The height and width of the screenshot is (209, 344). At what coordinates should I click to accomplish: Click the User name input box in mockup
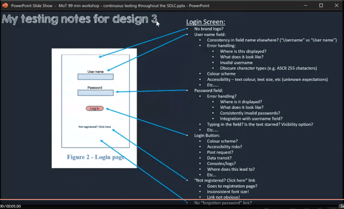tap(95, 77)
